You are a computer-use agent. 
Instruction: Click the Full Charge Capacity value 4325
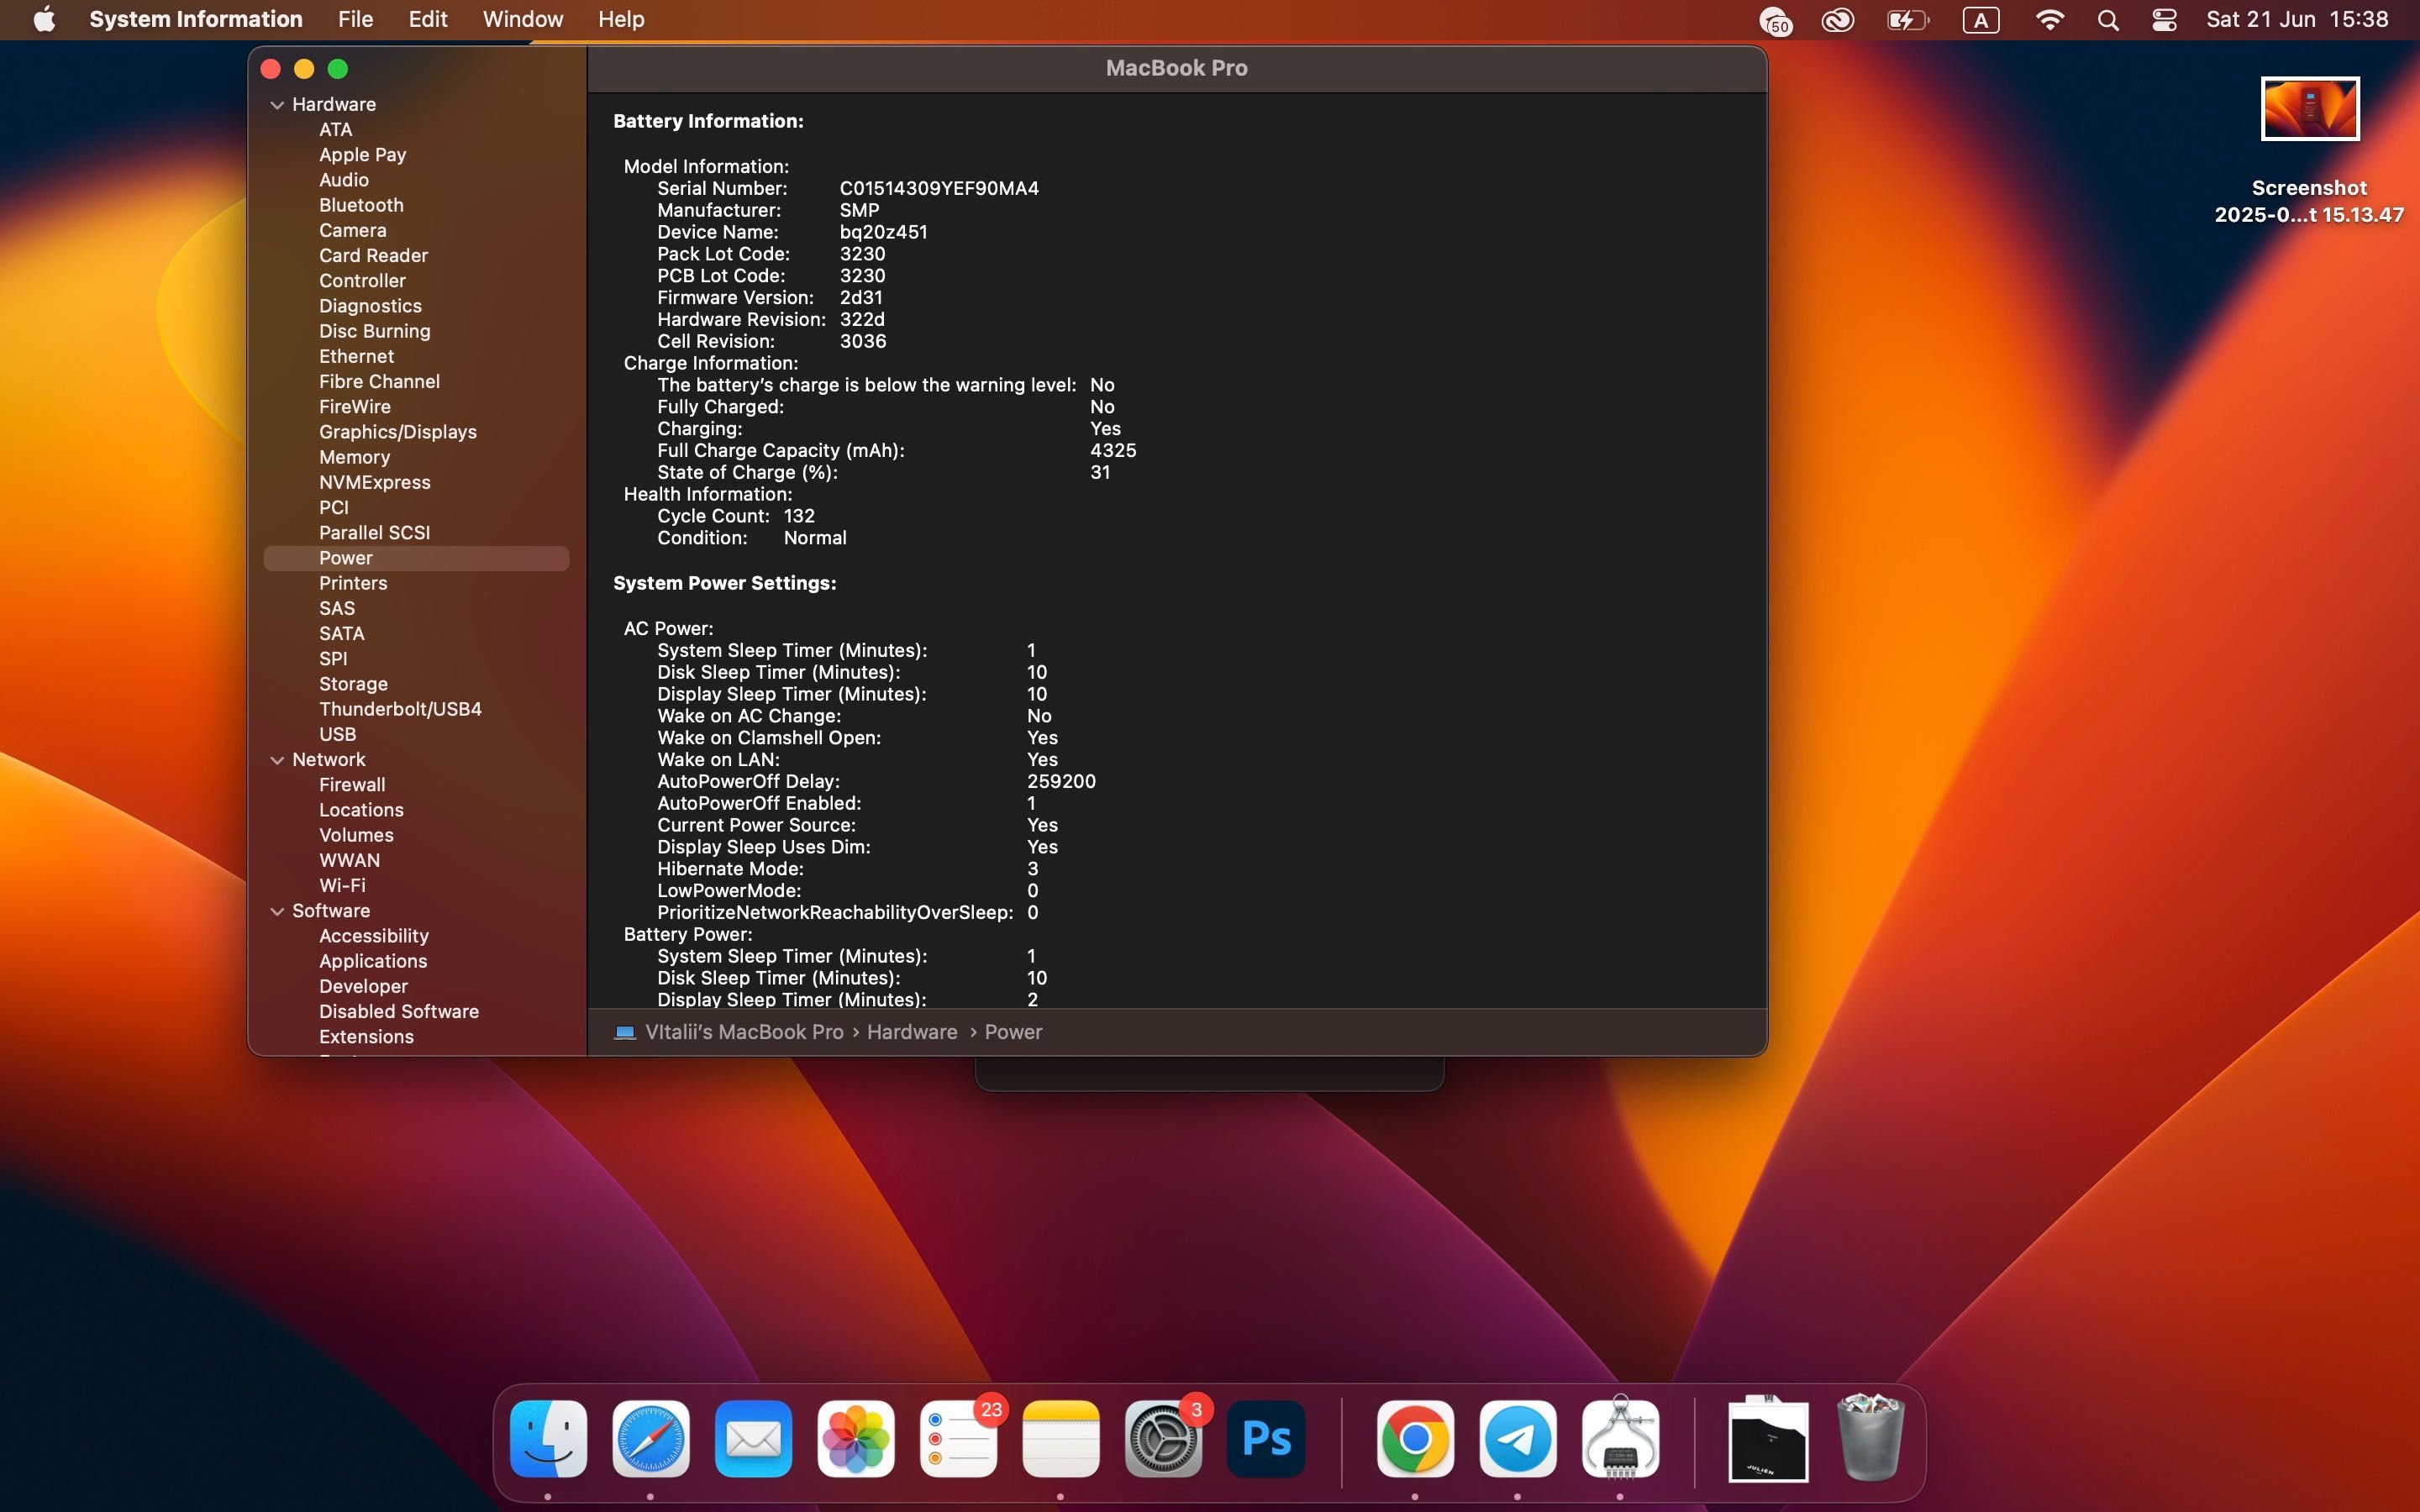point(1113,451)
